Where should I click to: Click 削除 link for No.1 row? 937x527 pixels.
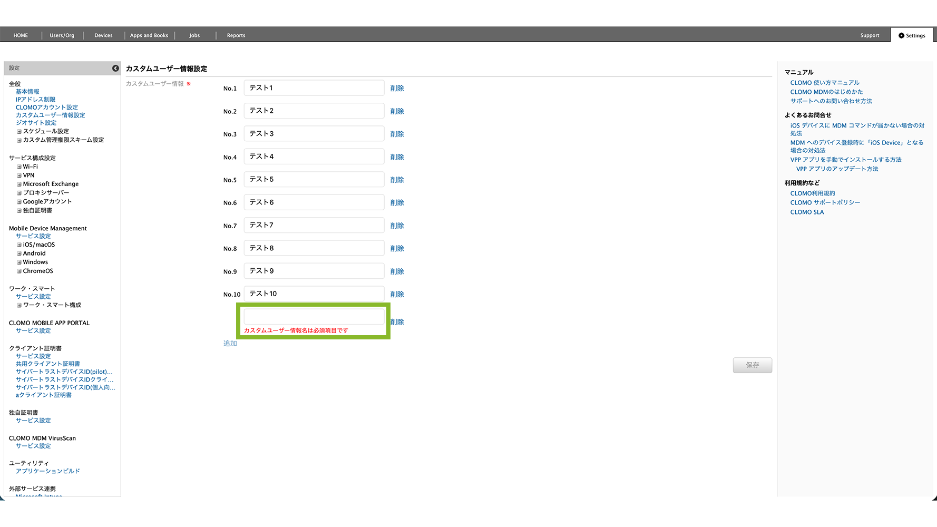[397, 89]
